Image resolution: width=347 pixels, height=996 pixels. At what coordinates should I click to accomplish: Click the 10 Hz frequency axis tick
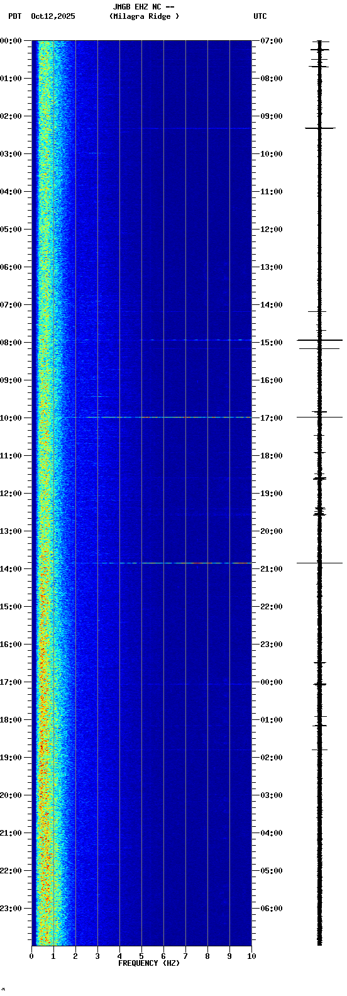click(x=251, y=956)
